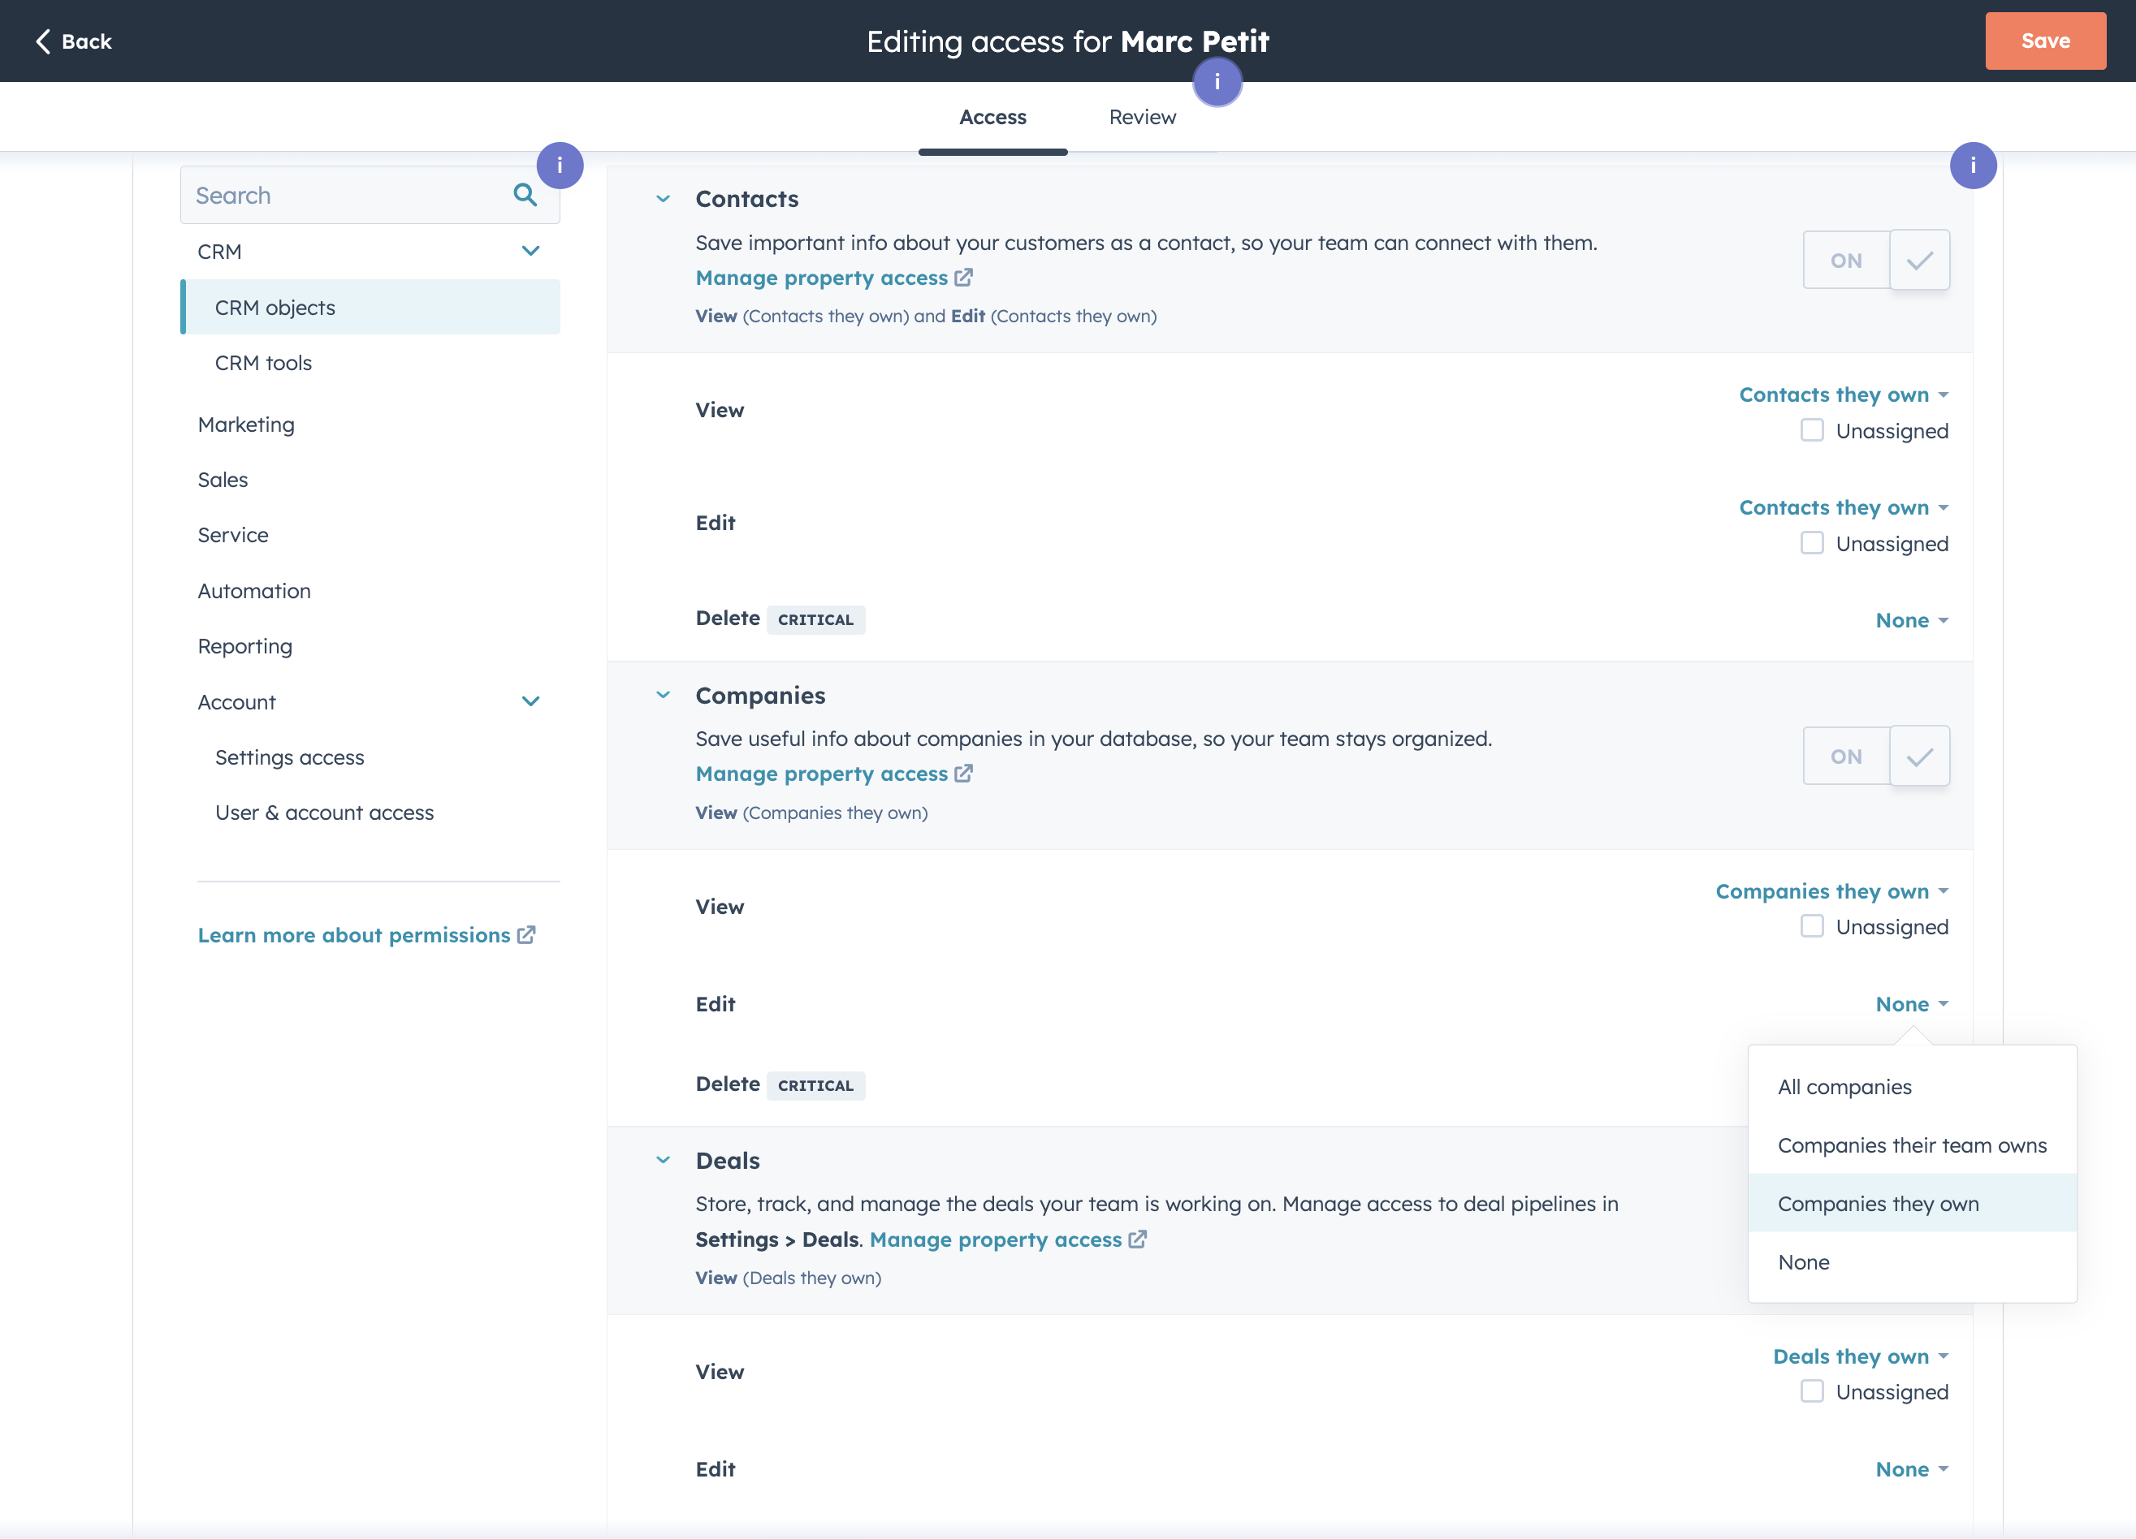Click external link icon after Learn more about permissions
The width and height of the screenshot is (2136, 1539).
pos(526,935)
